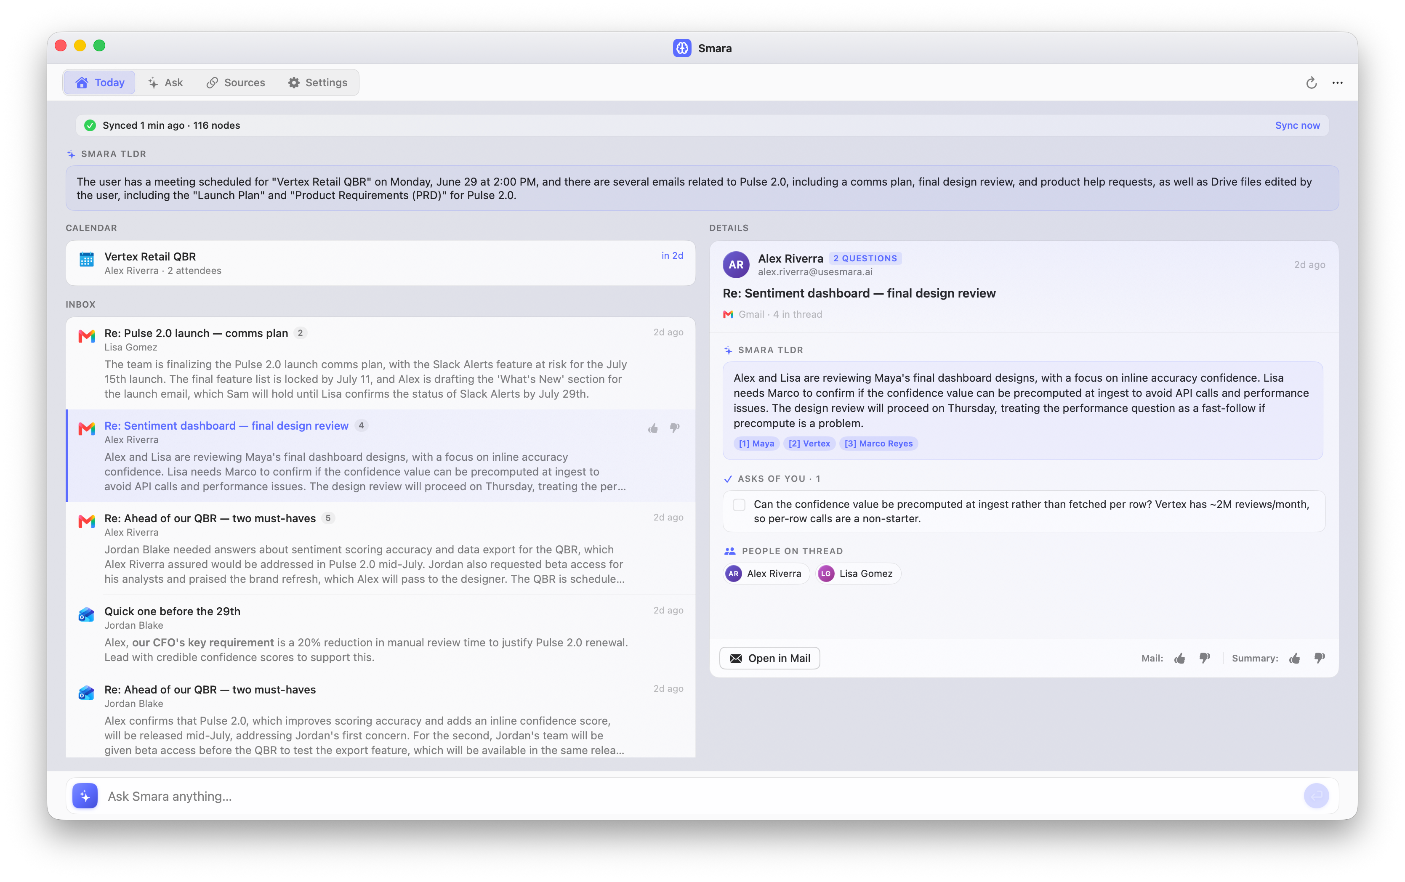Click the Gmail icon on Sentiment dashboard email
The image size is (1405, 882).
[86, 429]
